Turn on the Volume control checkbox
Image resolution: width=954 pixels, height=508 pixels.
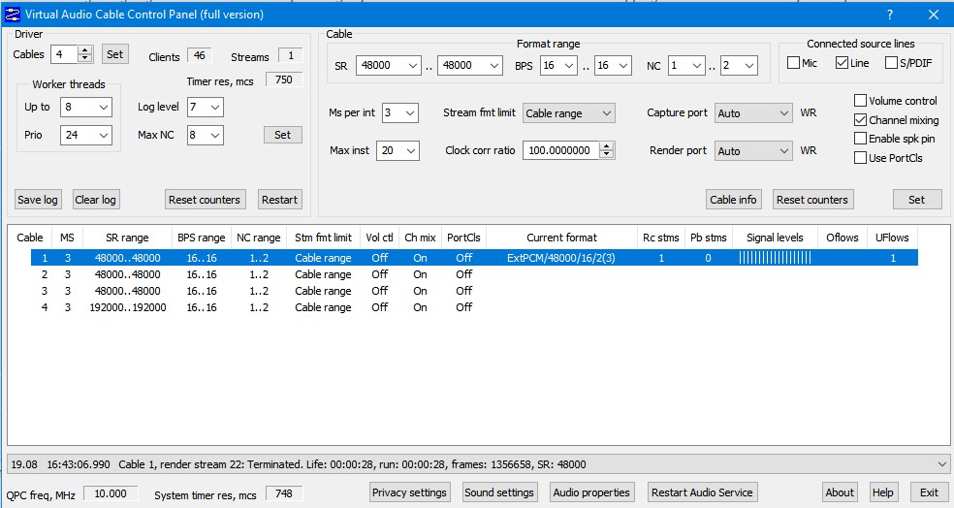coord(861,101)
